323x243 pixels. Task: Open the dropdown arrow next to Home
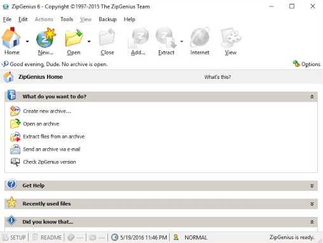coord(27,41)
